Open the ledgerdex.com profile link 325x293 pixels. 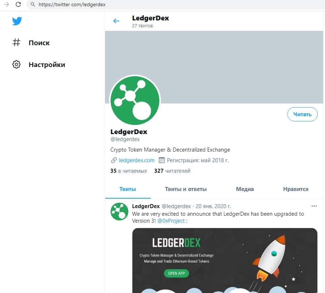pos(136,160)
